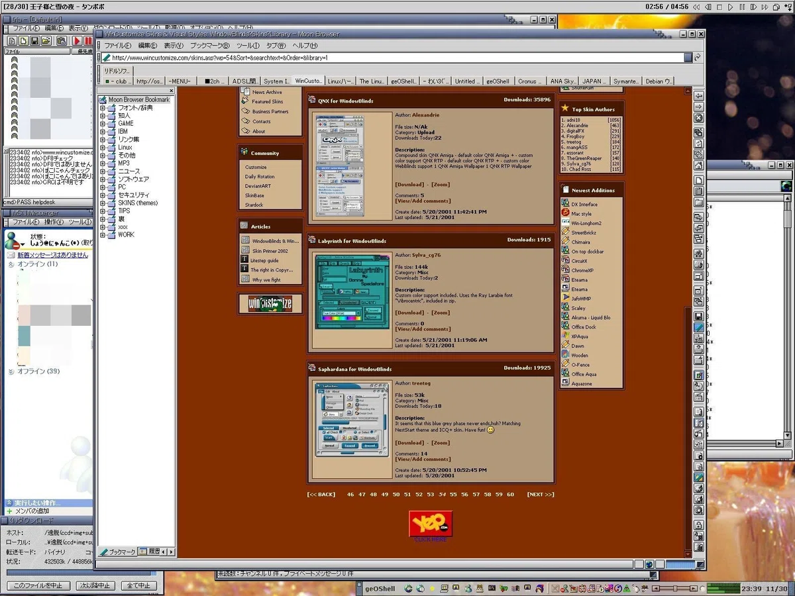Switch to the Debian browser tab
The image size is (795, 596).
tap(659, 81)
